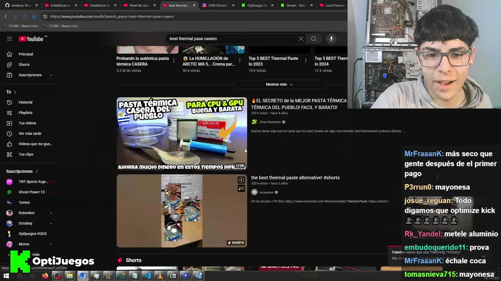Expand the Suscripciones section header
The height and width of the screenshot is (281, 501).
22,171
